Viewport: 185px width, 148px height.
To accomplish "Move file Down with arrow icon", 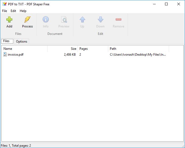I will (x=100, y=19).
